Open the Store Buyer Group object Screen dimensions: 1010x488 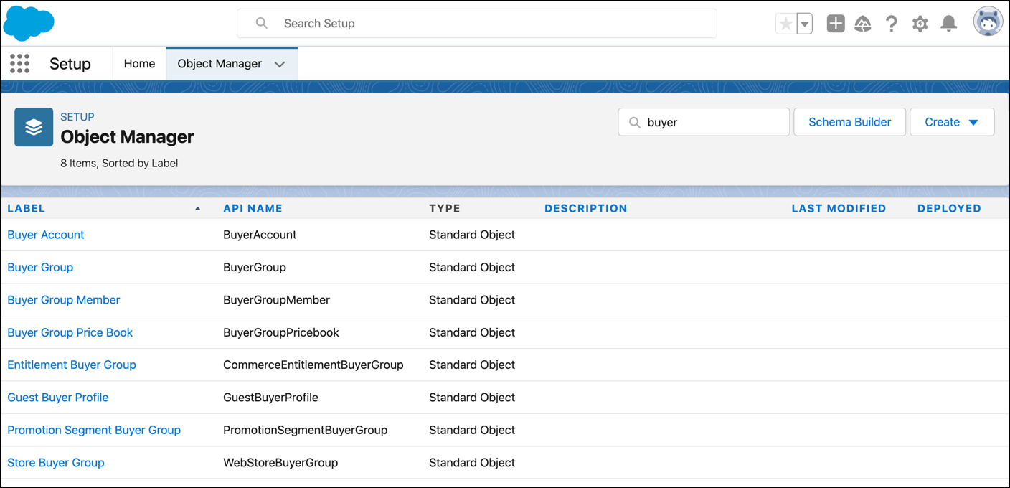(56, 463)
